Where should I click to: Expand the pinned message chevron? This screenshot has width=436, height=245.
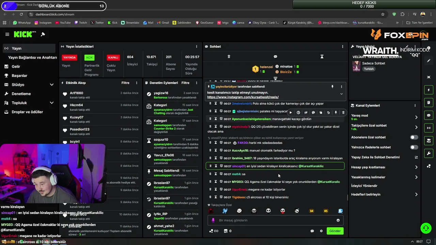click(x=342, y=94)
